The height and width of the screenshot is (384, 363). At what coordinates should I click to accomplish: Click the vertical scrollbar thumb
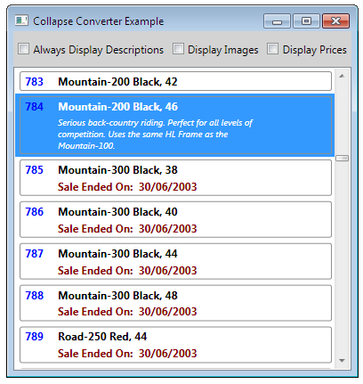pyautogui.click(x=342, y=159)
